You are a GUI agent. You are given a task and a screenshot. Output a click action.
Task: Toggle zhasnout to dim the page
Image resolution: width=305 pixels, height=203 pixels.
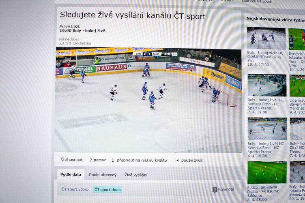click(74, 160)
